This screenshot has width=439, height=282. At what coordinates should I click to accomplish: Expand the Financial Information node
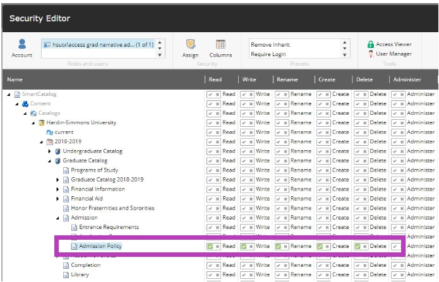coord(57,189)
